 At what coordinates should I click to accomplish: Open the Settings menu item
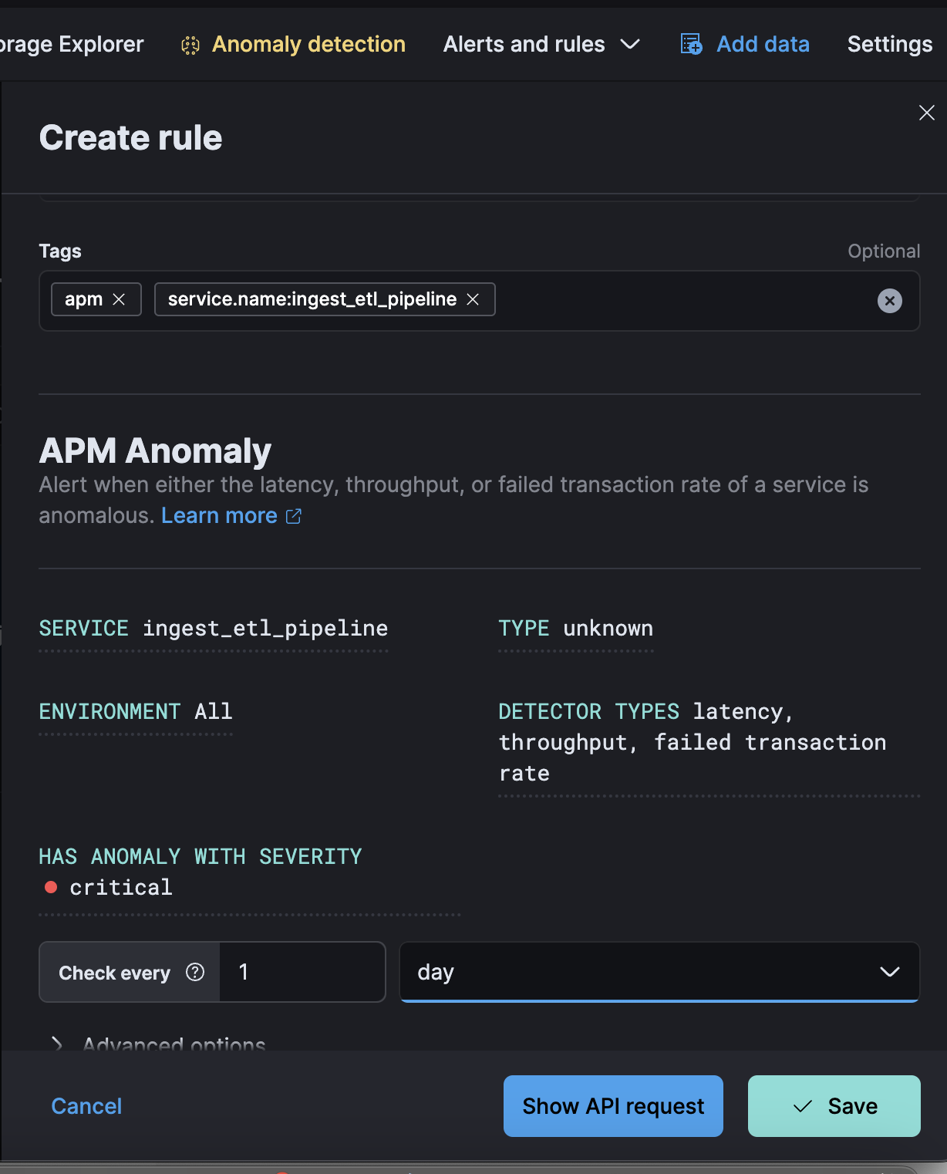click(x=889, y=45)
